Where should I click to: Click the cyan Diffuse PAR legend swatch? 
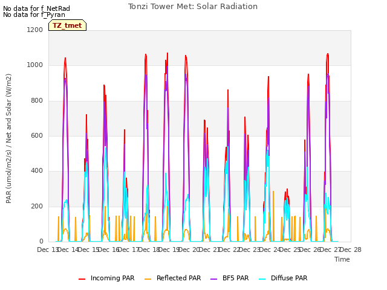click(262, 279)
